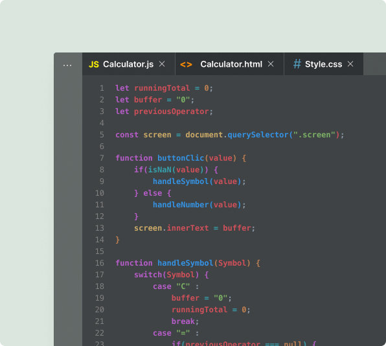Screen dimensions: 386x346
Task: Click the blue CSS hash icon
Action: click(297, 64)
